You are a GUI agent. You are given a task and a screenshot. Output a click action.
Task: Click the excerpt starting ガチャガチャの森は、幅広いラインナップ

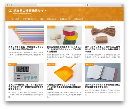(26, 55)
